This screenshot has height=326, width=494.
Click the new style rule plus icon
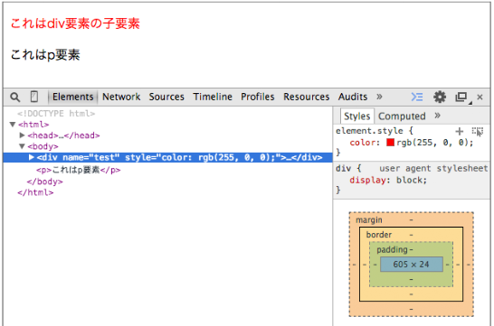(460, 131)
